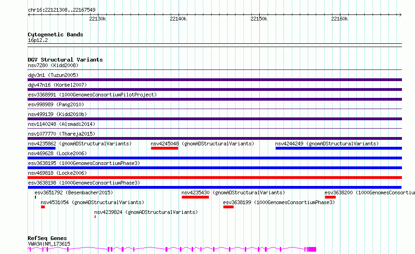Click the purple bar under nsv499139
Image resolution: width=415 pixels, height=254 pixels.
pyautogui.click(x=215, y=119)
